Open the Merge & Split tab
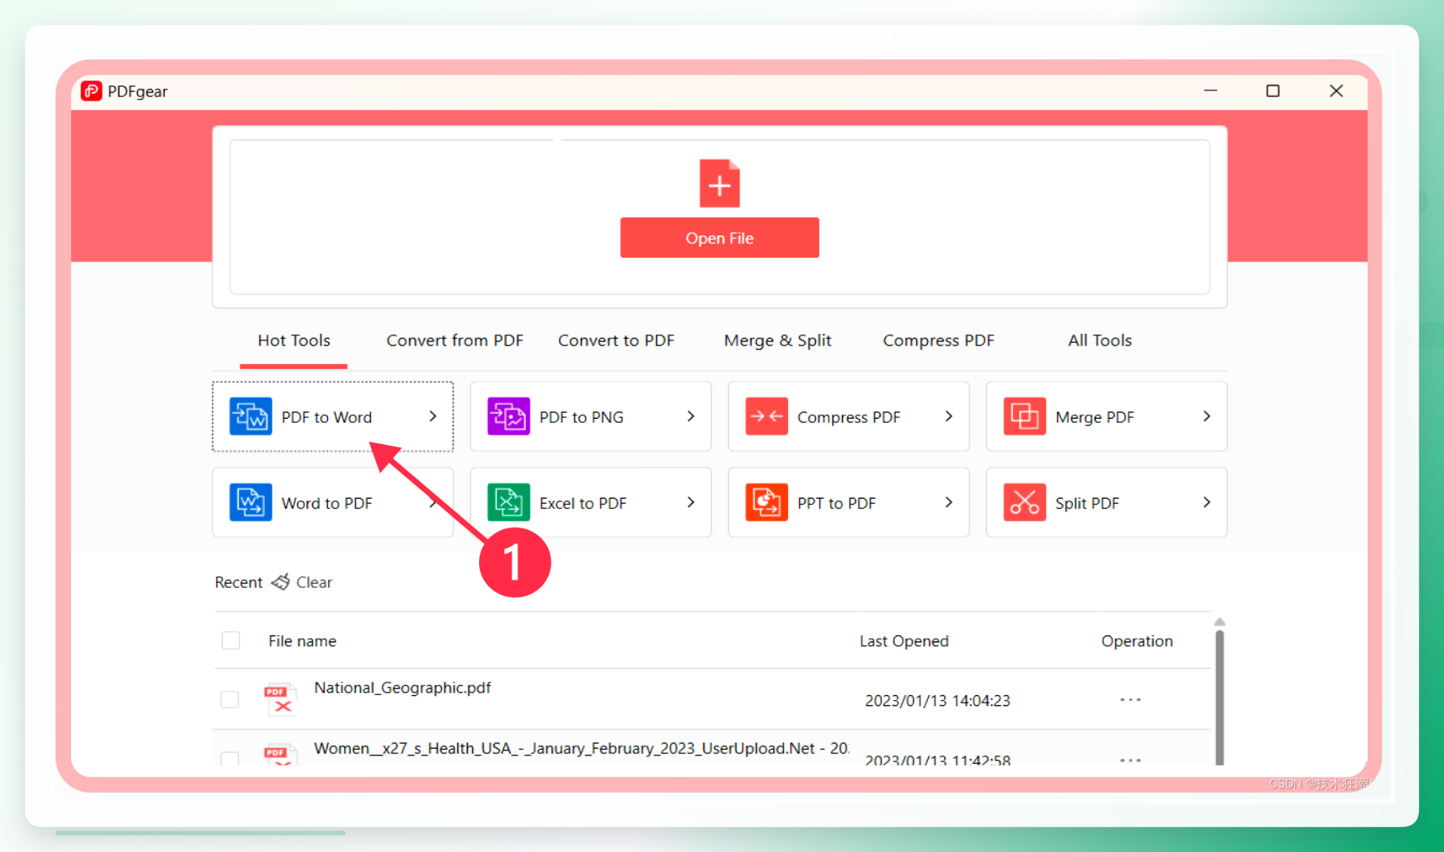Screen dimensions: 1444x852 coord(778,341)
